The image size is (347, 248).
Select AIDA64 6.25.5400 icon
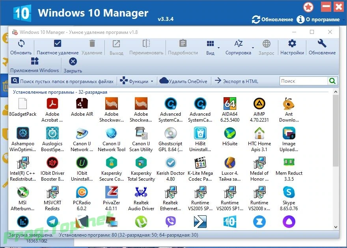click(230, 104)
